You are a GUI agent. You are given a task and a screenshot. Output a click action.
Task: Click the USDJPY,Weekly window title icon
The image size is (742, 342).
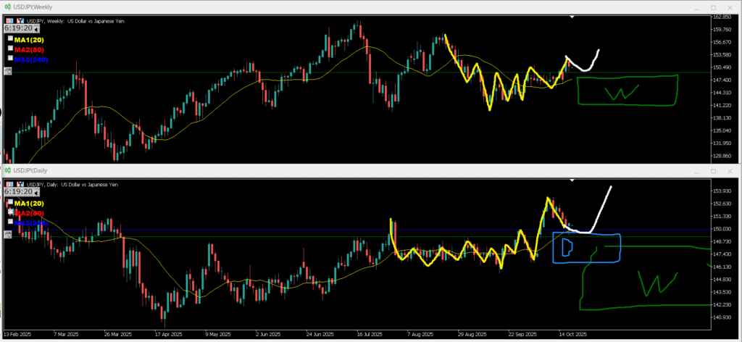click(x=7, y=6)
